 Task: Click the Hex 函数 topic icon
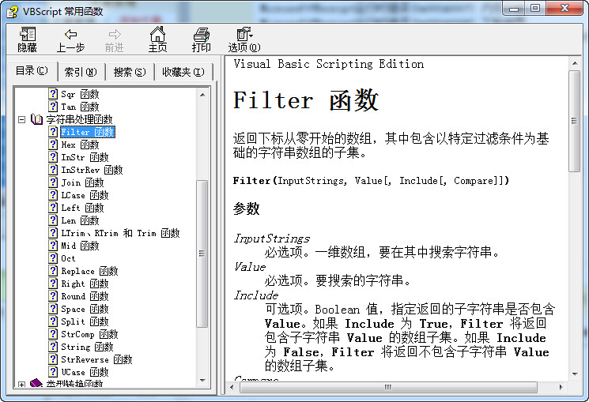point(53,145)
